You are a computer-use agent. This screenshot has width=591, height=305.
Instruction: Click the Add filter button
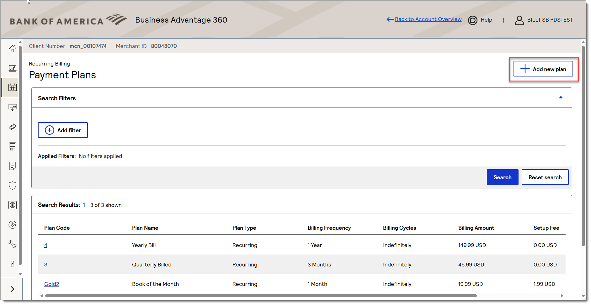(63, 130)
